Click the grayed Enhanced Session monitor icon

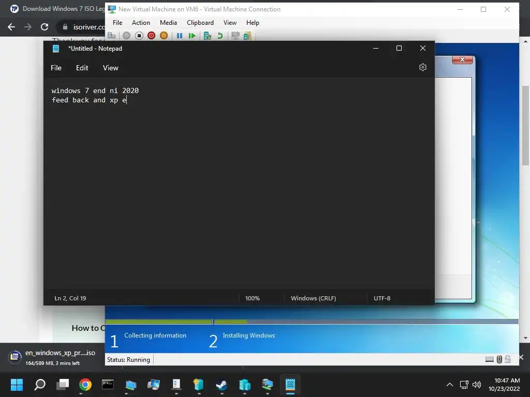[235, 36]
